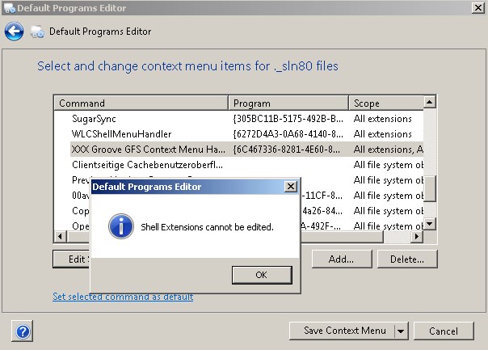The height and width of the screenshot is (350, 488).
Task: Click the info icon in the message dialog
Action: (121, 226)
